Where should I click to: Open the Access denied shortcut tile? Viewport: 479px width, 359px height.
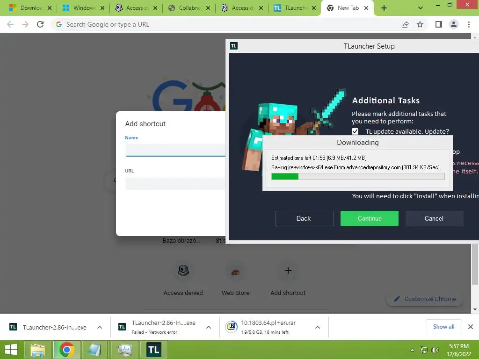tap(183, 280)
